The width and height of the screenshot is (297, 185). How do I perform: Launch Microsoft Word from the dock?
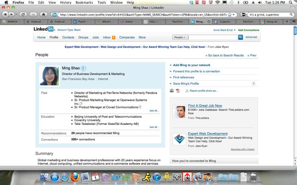tap(116, 177)
